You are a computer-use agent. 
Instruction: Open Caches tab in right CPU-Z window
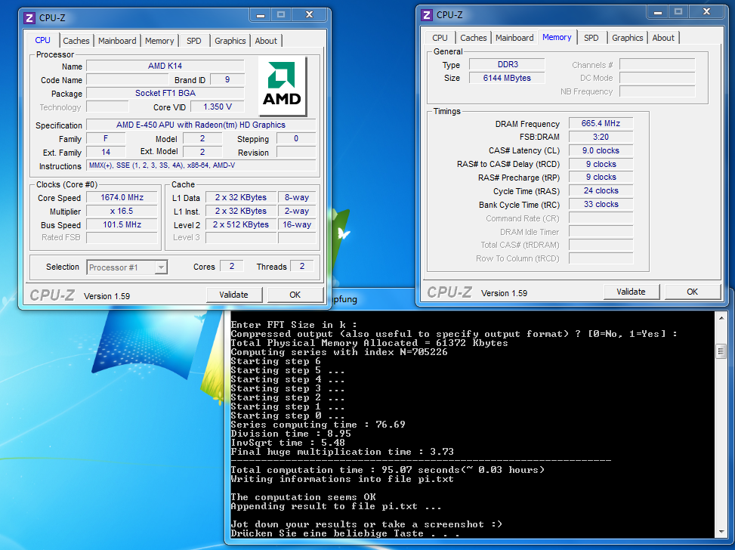pos(474,38)
